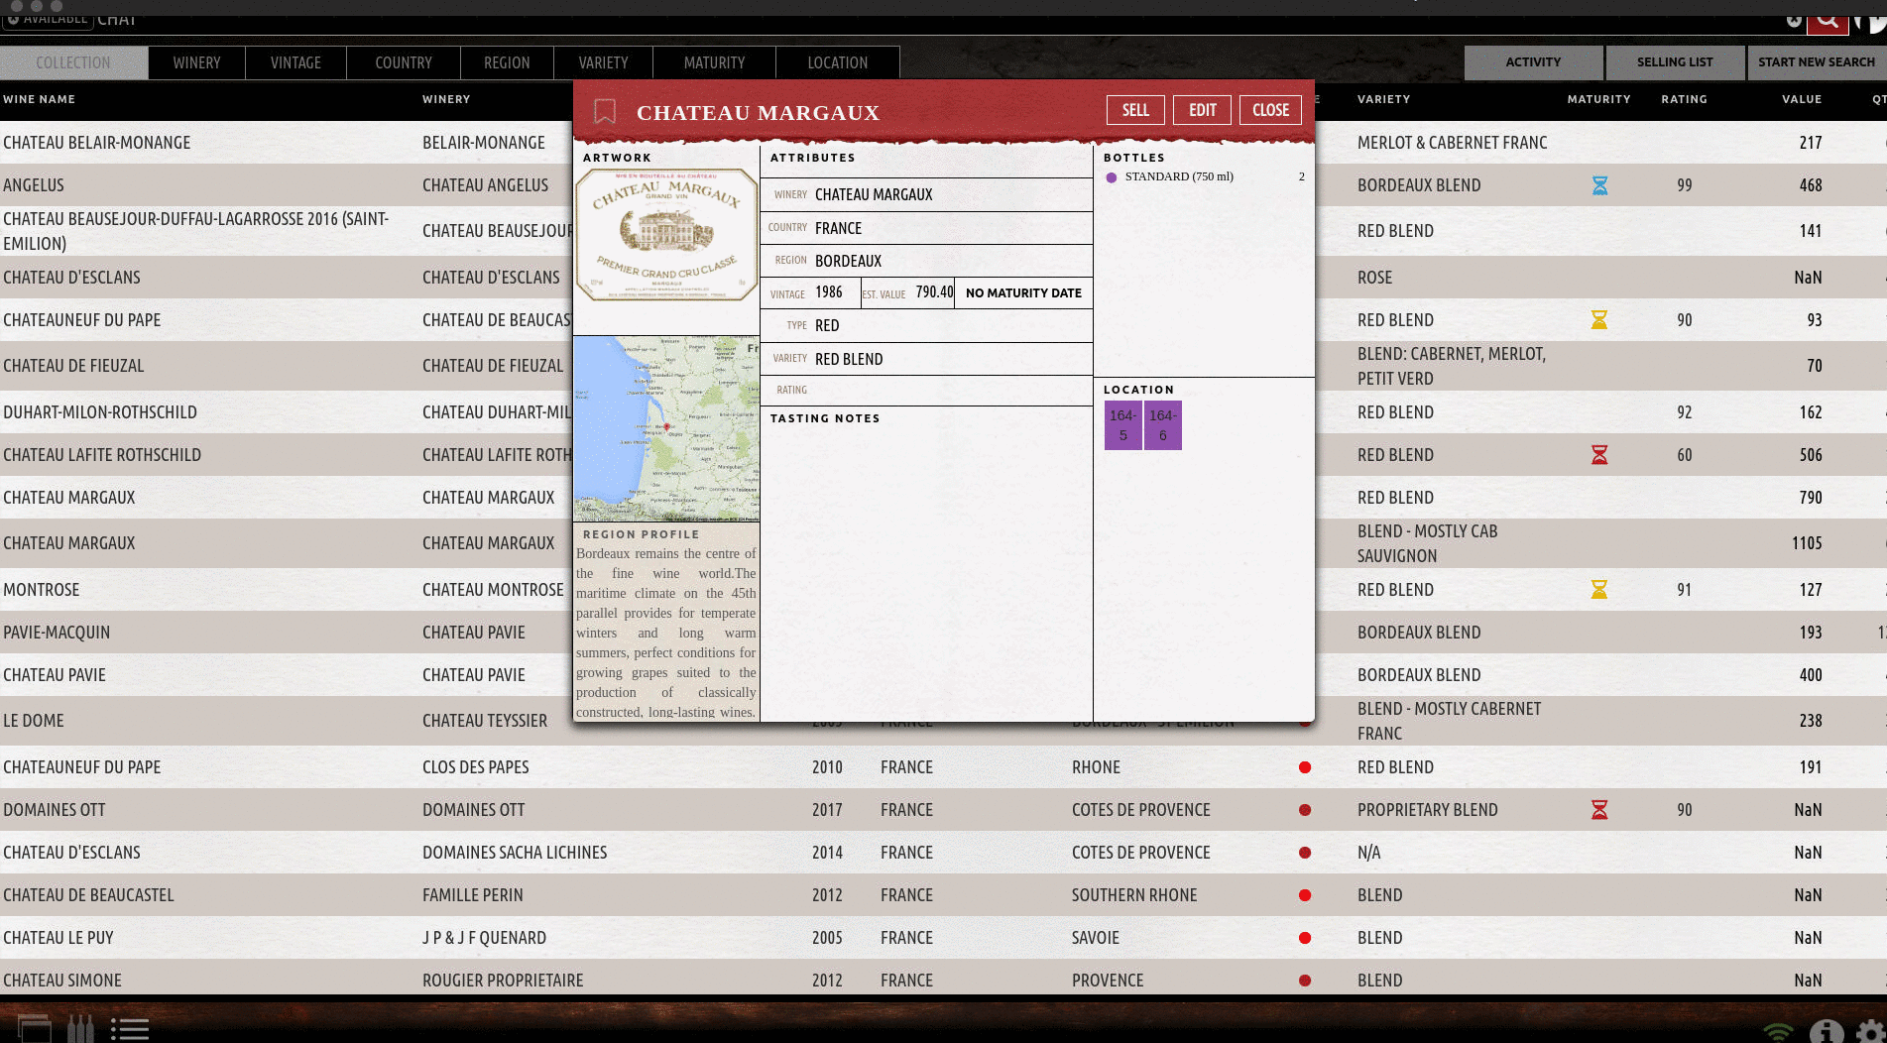Sort by the Maturity column header
This screenshot has height=1043, width=1887.
1598,99
